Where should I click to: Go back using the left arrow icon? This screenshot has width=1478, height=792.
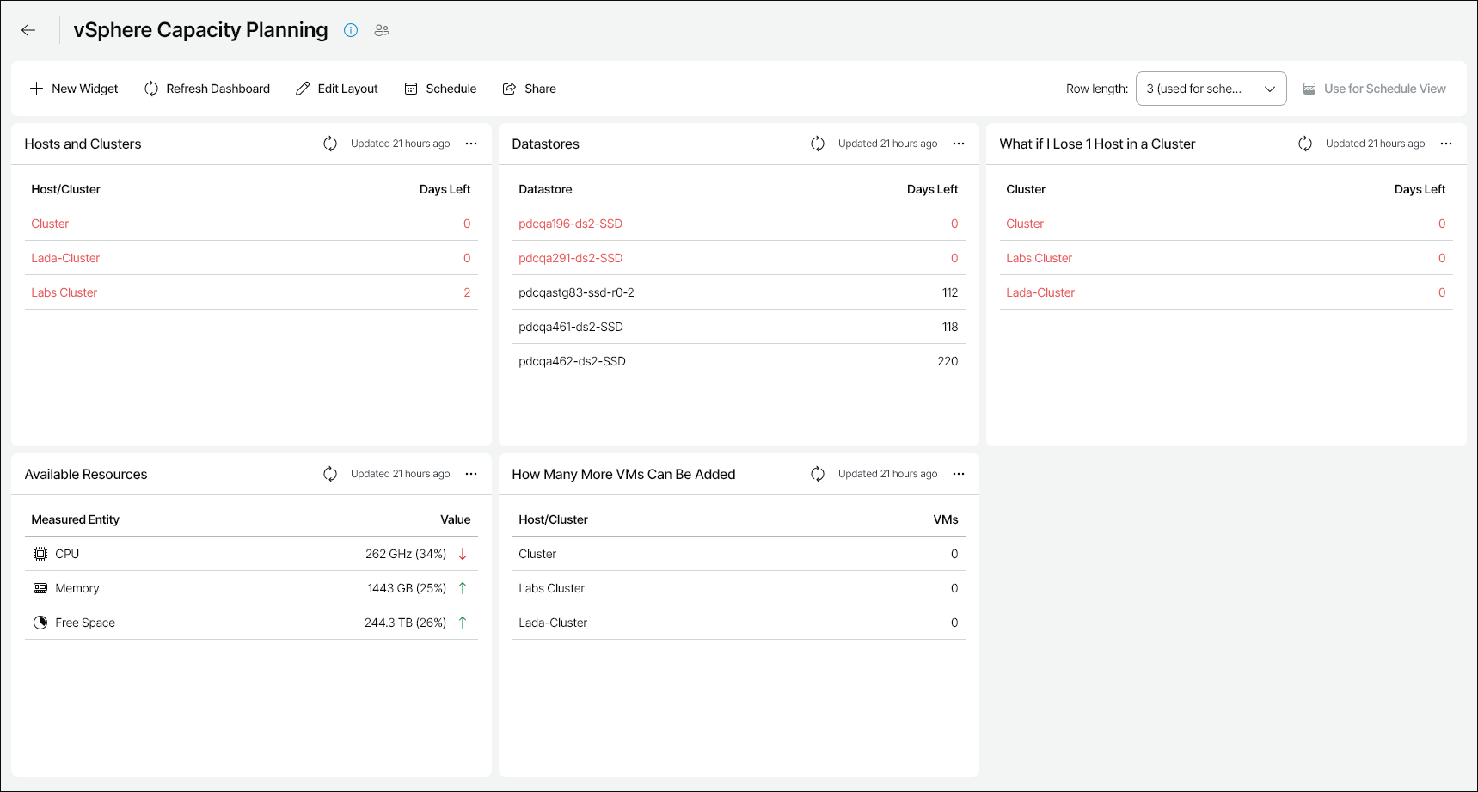point(28,30)
